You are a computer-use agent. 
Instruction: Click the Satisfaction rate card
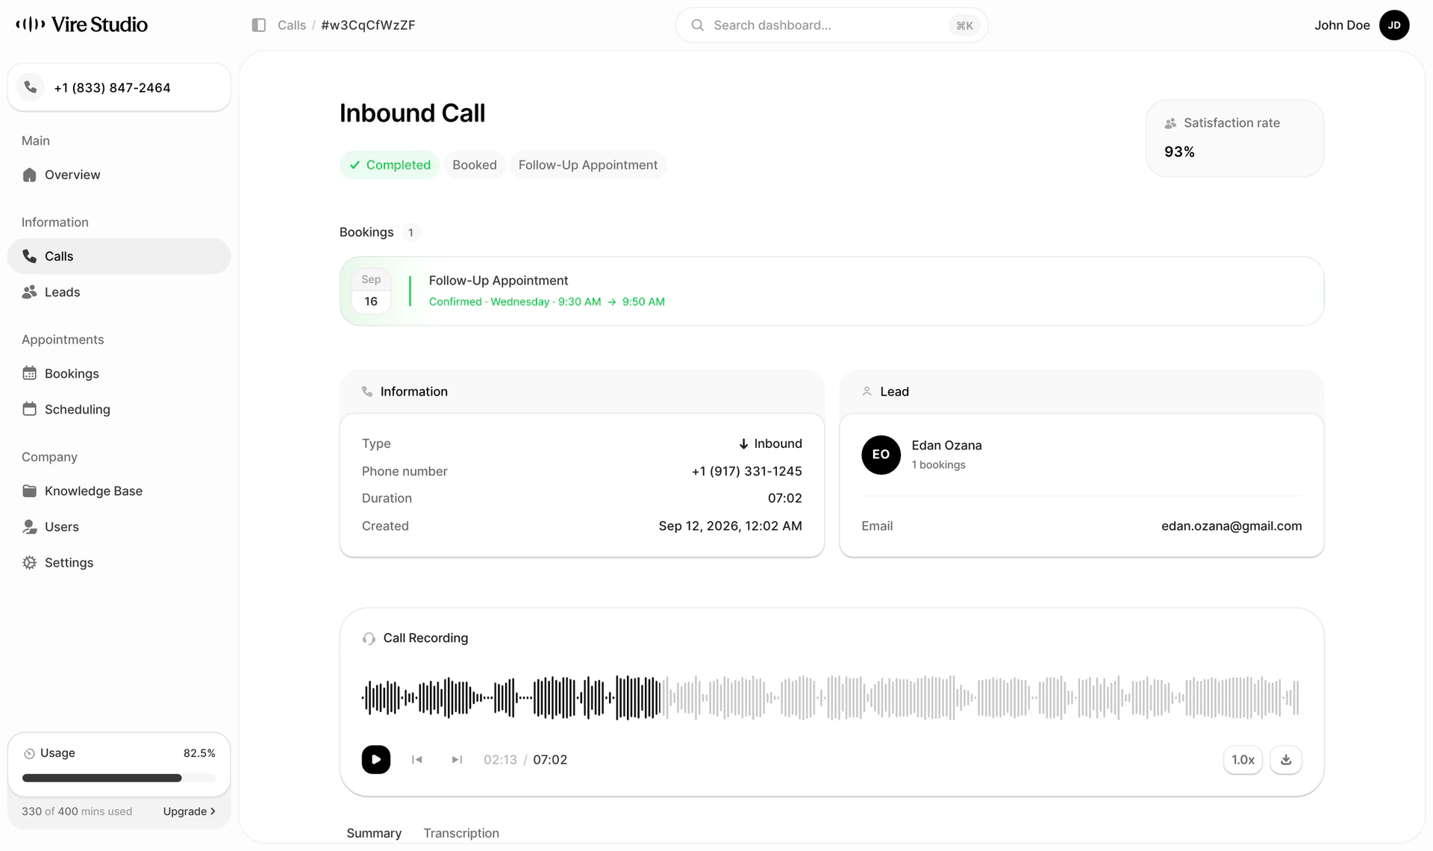coord(1234,138)
